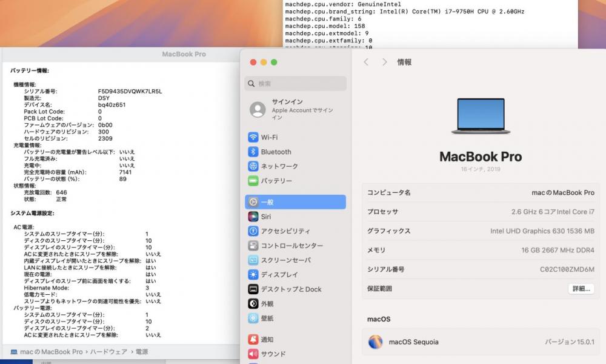Click サインイン Apple Account sign-in

[295, 109]
